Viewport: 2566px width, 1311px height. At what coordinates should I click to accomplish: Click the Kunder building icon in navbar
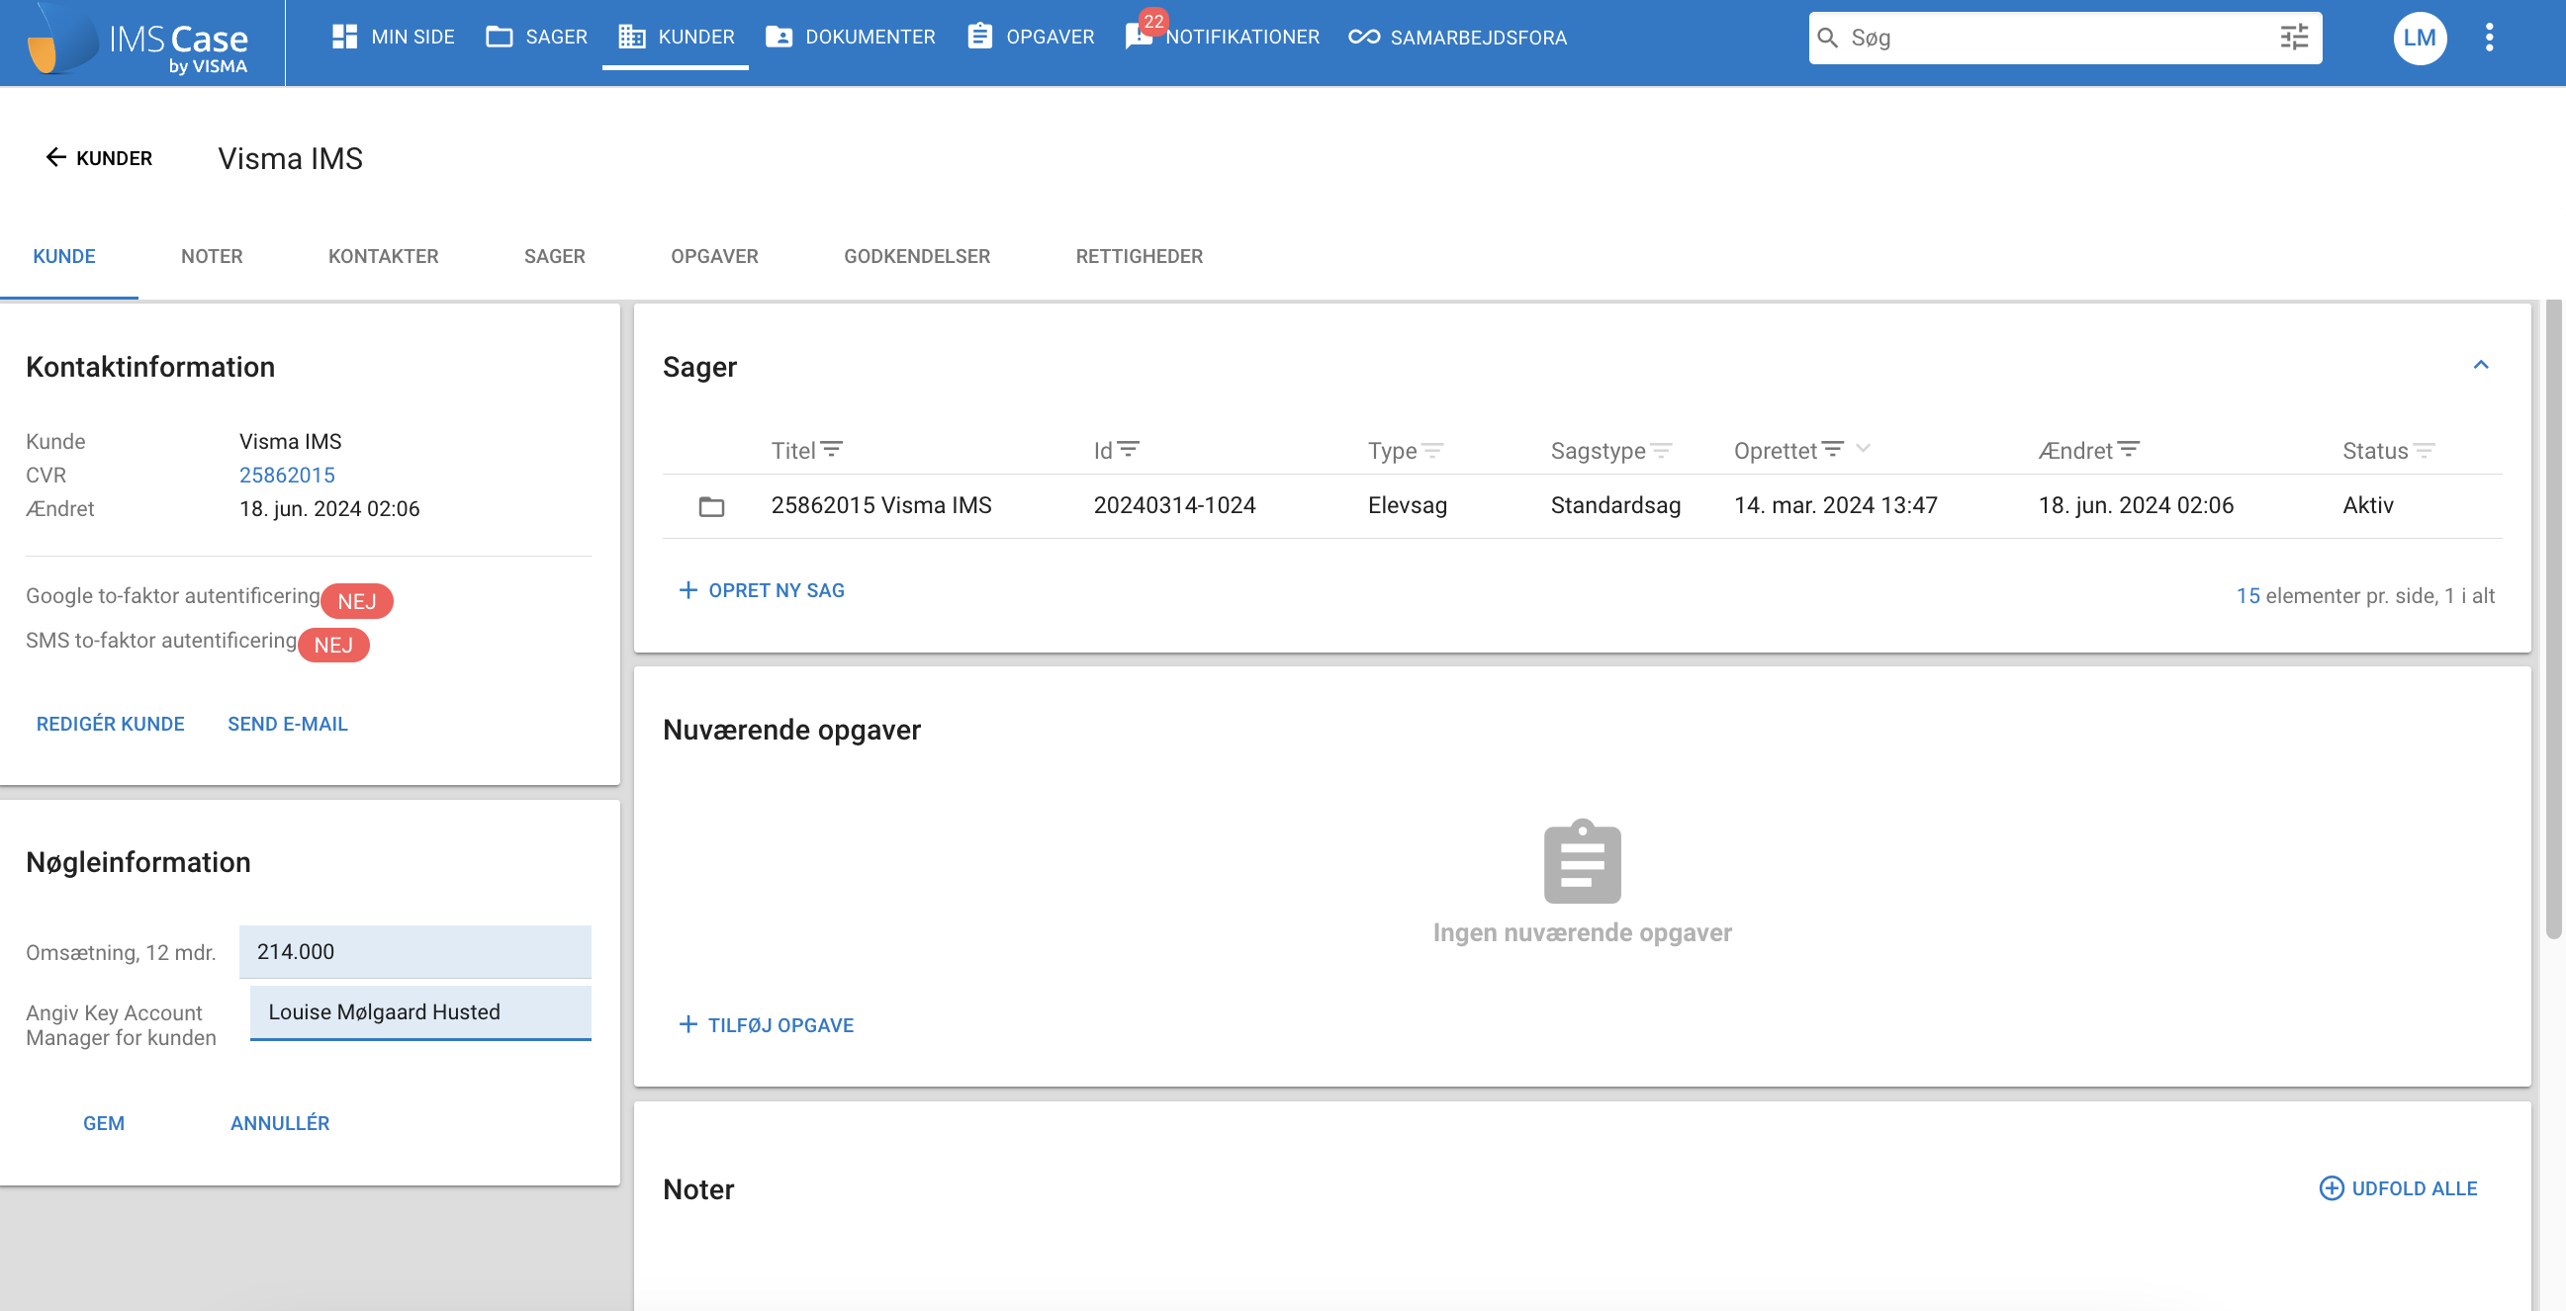tap(631, 37)
